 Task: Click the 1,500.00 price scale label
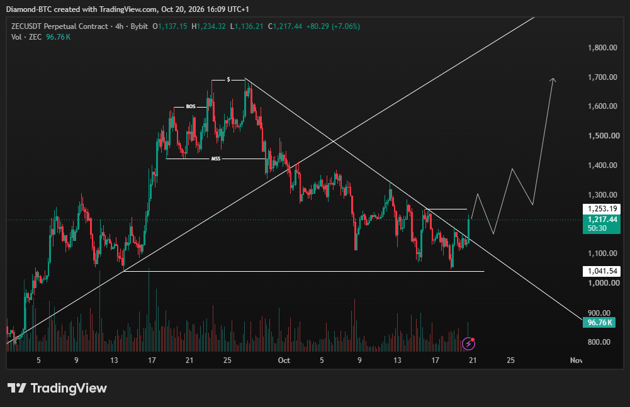click(x=602, y=136)
